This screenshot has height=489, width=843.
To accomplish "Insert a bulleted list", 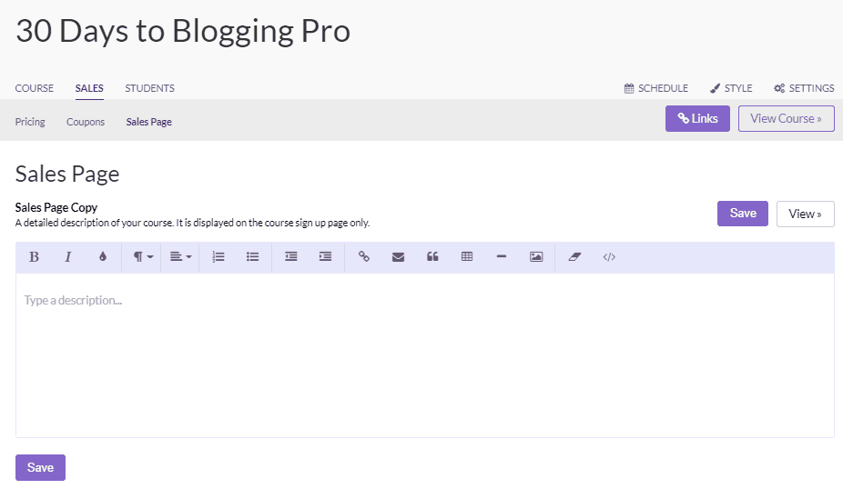I will [x=253, y=257].
